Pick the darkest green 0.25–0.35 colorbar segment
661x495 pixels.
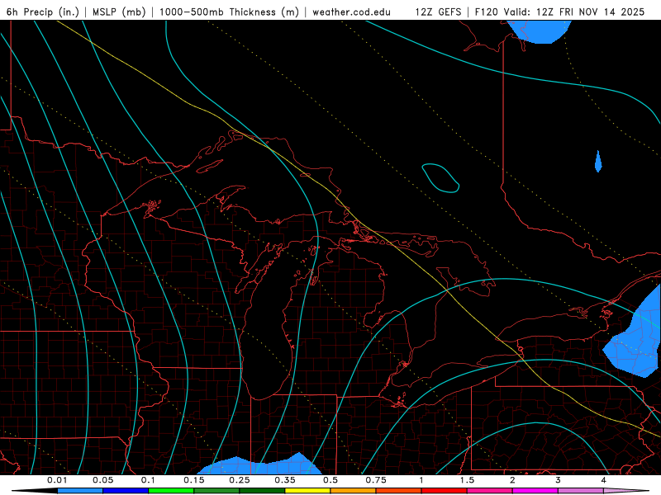coord(262,491)
